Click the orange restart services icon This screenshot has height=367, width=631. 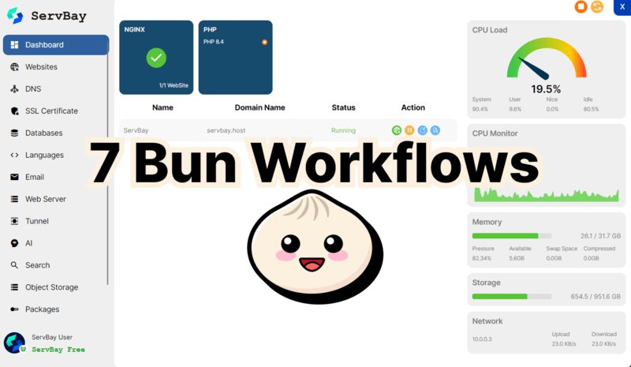point(597,7)
